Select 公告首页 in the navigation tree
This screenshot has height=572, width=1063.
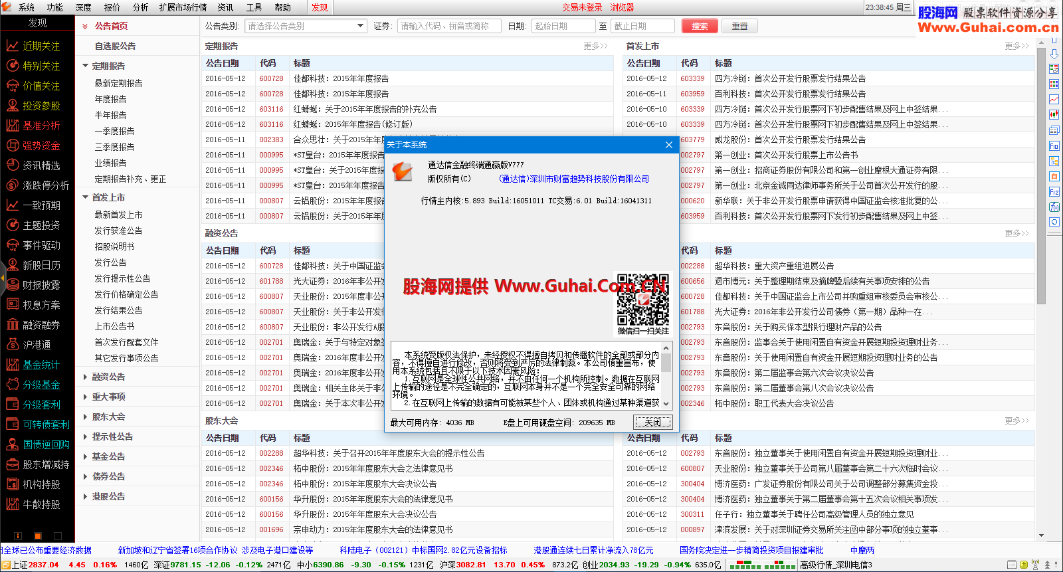click(111, 26)
